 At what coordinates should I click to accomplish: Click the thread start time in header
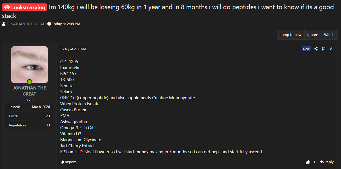pyautogui.click(x=66, y=24)
